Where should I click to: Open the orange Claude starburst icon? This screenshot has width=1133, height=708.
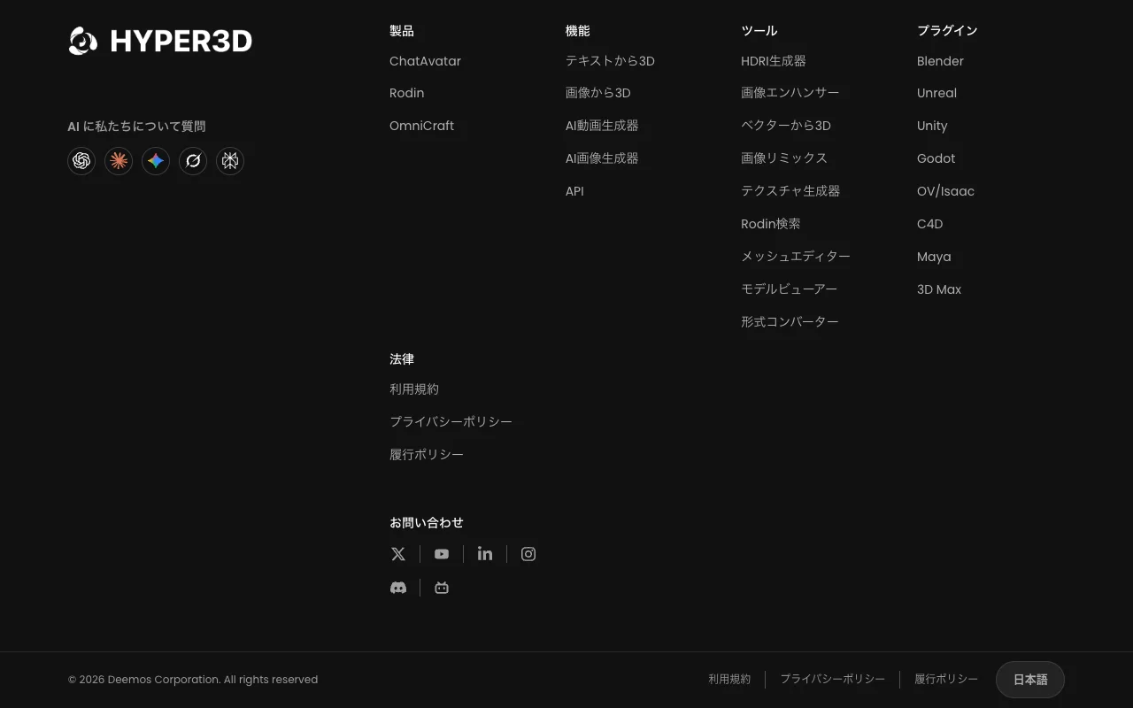click(x=119, y=161)
